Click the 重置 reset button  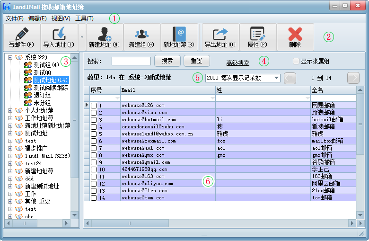(x=196, y=61)
